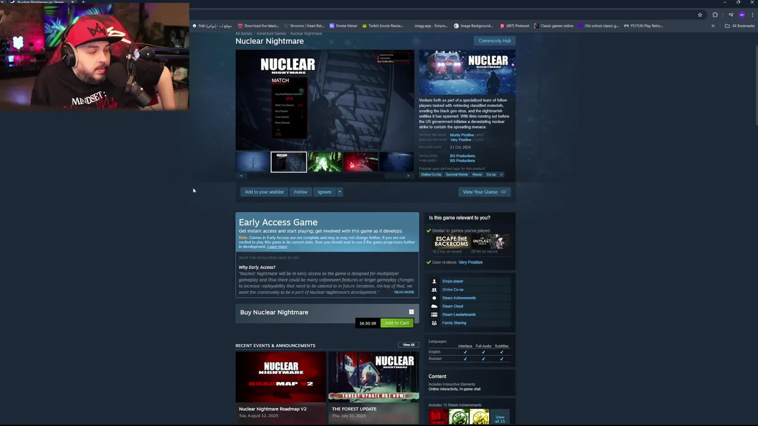
Task: Click the Ignore button
Action: point(324,192)
